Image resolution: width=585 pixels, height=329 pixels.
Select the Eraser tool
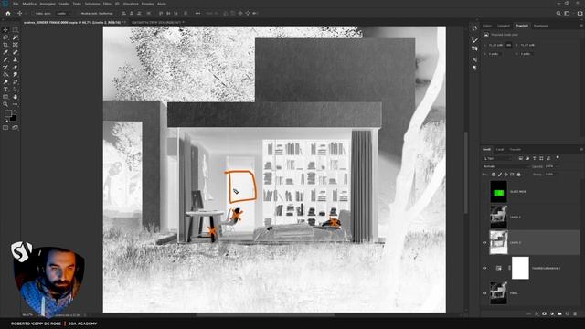[x=16, y=67]
